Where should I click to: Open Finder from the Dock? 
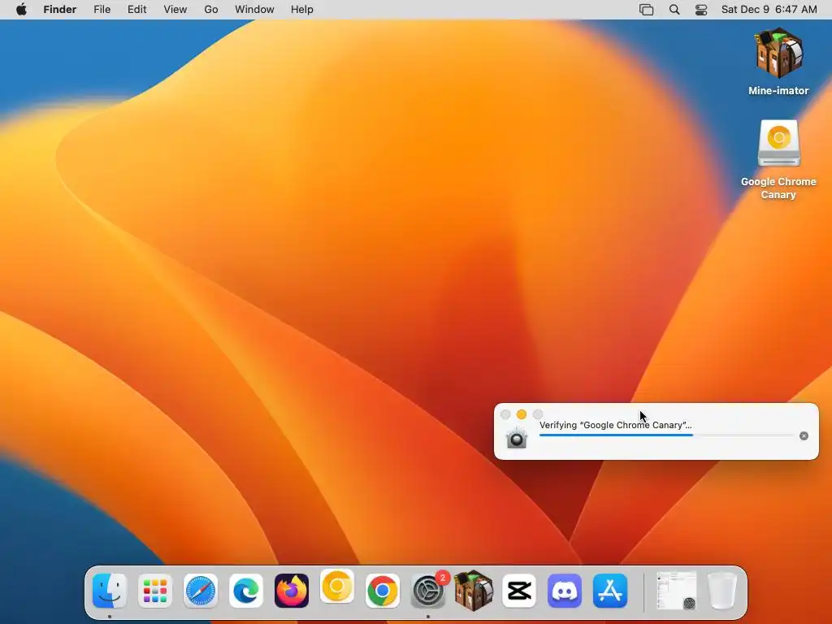tap(110, 591)
